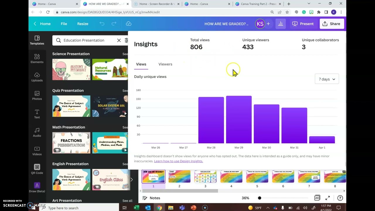The image size is (375, 211).
Task: Click the browser address bar URL
Action: pos(110,12)
